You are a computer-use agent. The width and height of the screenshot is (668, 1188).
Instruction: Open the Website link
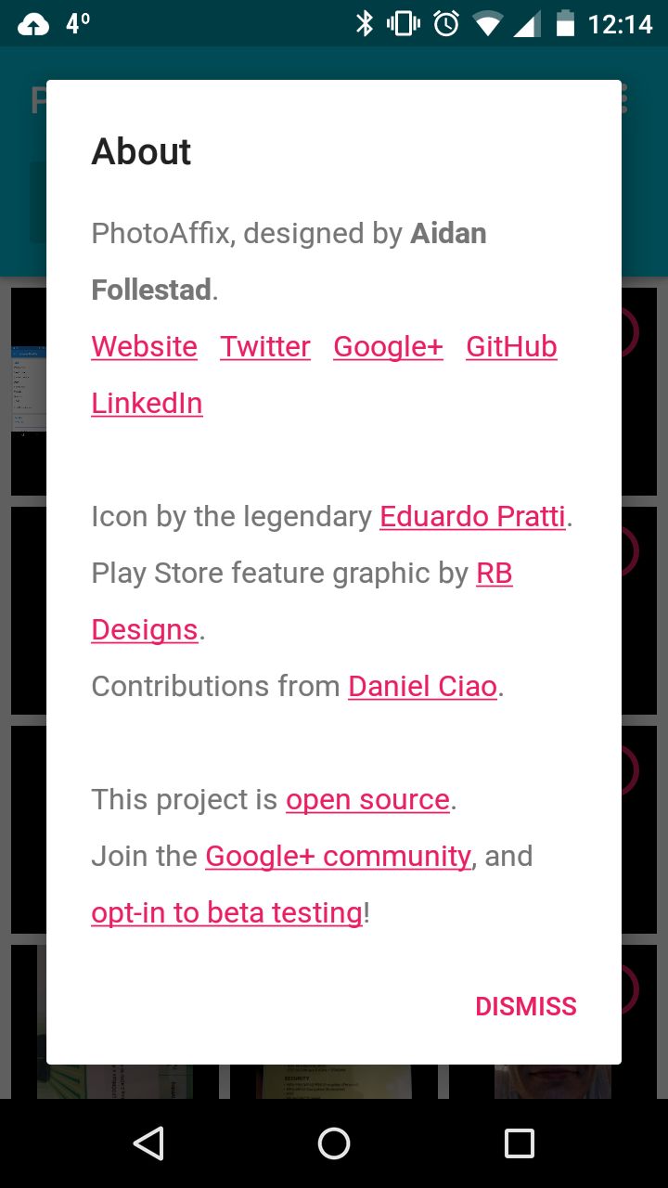[144, 346]
